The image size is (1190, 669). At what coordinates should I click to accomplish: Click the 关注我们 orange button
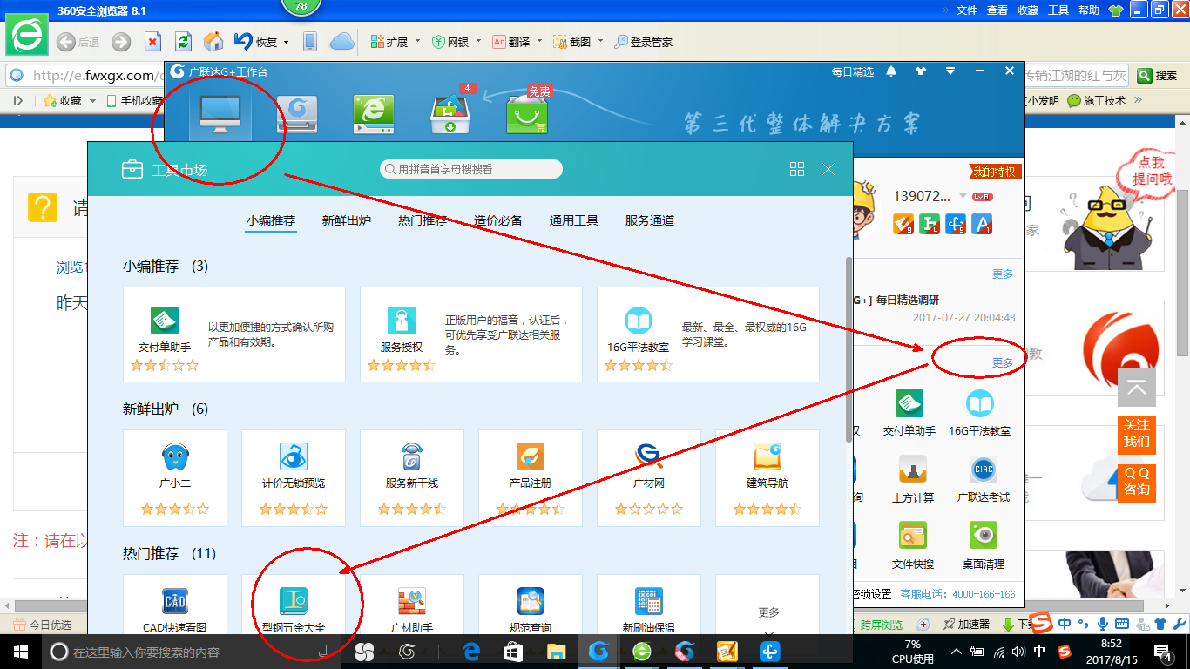click(1136, 434)
